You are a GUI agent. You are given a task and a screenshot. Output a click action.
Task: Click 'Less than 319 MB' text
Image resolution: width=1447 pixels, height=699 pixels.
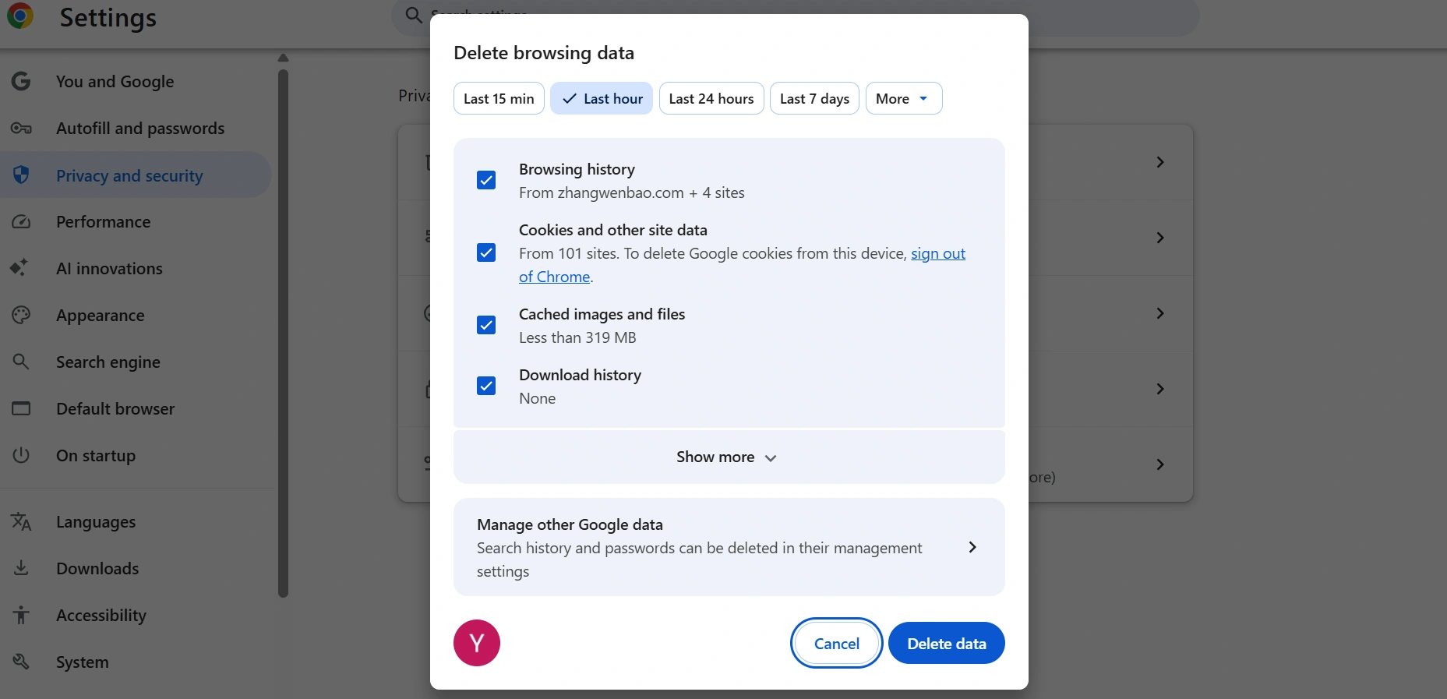(x=577, y=337)
